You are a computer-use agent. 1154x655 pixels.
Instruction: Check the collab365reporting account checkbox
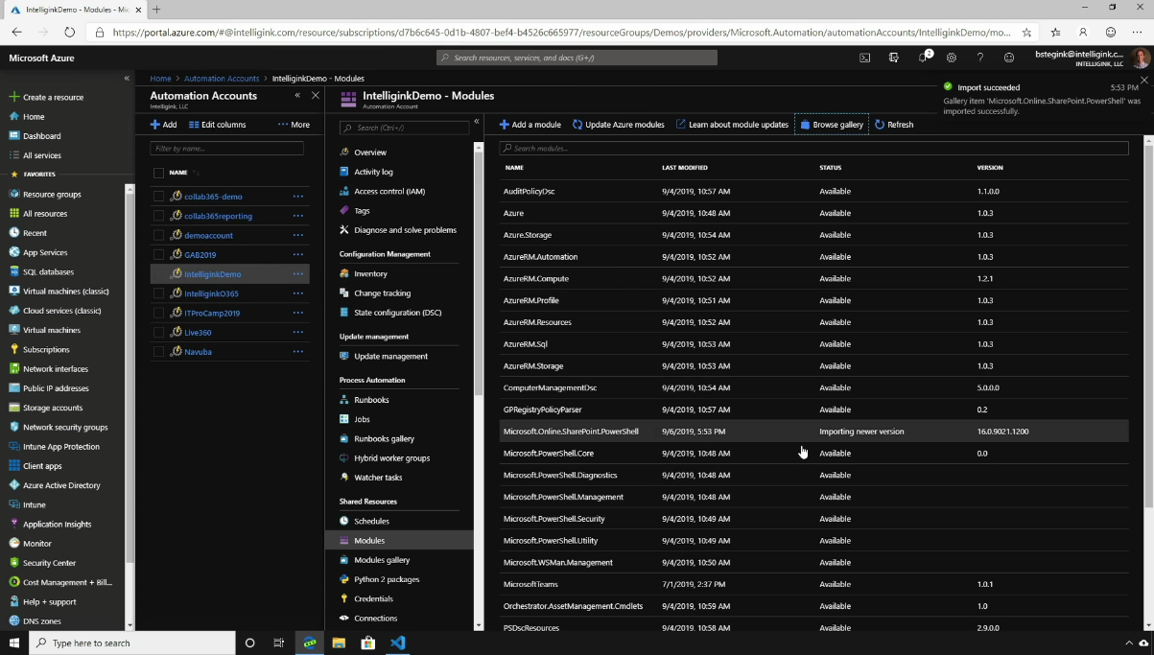(158, 216)
